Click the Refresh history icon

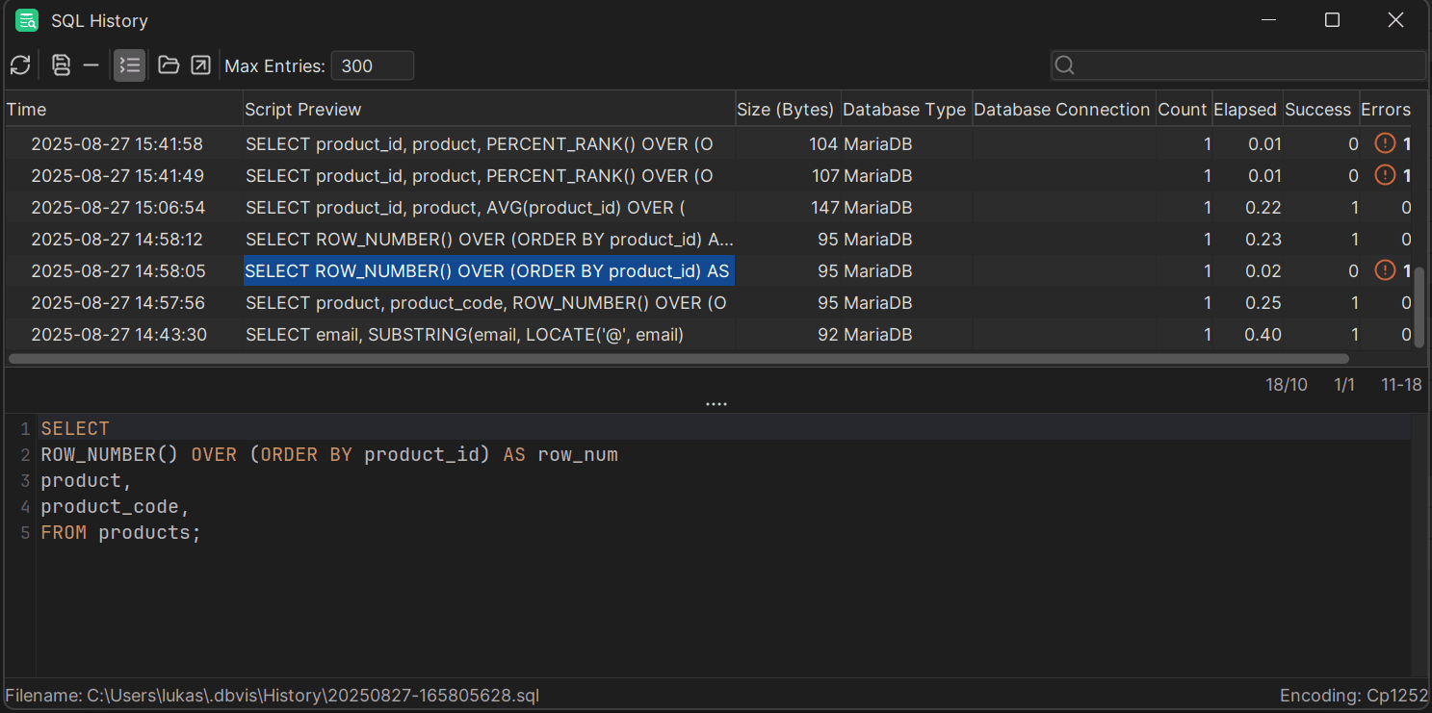20,65
